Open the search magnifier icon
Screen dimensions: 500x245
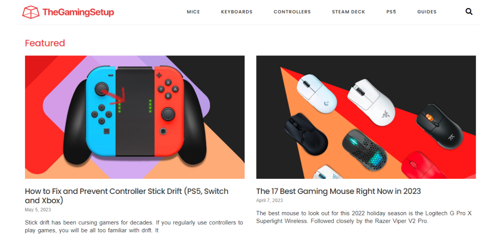click(x=469, y=12)
